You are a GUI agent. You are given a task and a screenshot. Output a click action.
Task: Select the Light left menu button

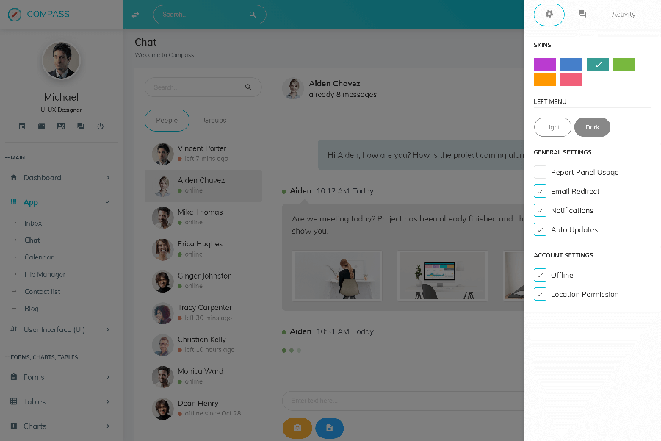[552, 127]
